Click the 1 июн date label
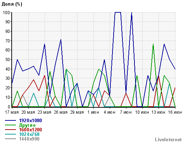The image size is (184, 143). click(93, 112)
